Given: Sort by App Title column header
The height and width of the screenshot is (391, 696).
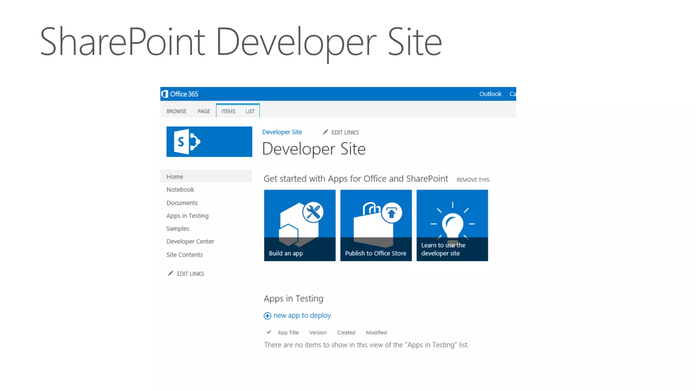Looking at the screenshot, I should (288, 333).
